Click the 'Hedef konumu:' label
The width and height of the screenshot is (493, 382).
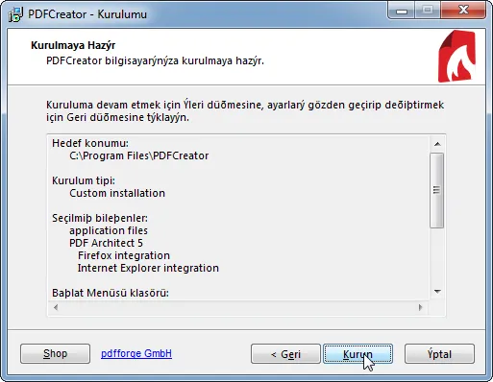click(x=90, y=143)
